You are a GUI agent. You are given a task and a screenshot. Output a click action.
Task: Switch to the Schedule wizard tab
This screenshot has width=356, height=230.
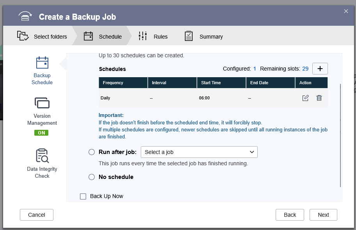click(x=103, y=37)
